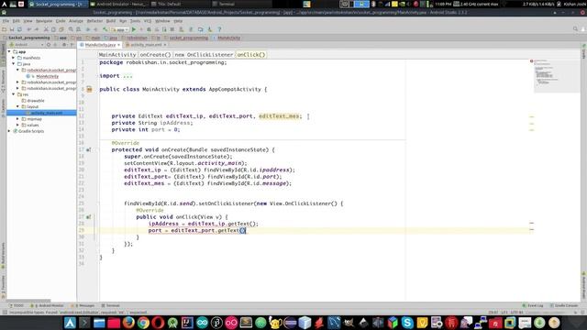This screenshot has width=587, height=330.
Task: Click the MainActivity breadcrumb above the editor
Action: (117, 55)
